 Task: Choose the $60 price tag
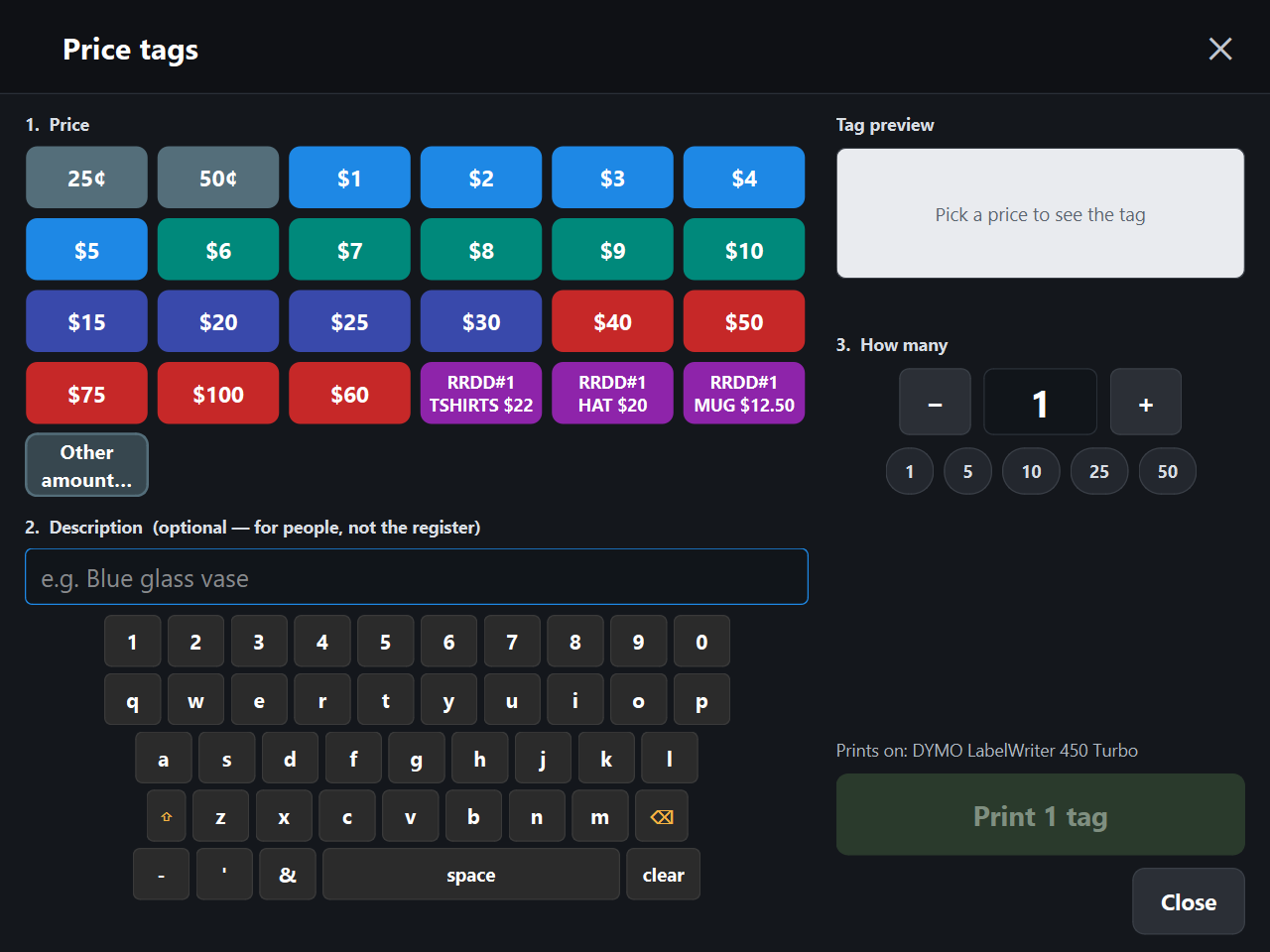(349, 394)
